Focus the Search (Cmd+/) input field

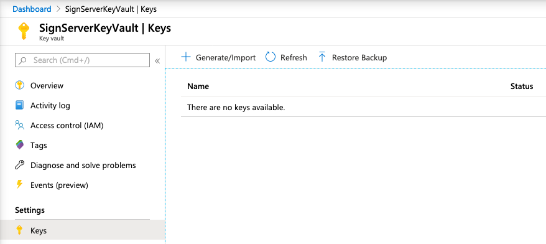click(x=82, y=60)
